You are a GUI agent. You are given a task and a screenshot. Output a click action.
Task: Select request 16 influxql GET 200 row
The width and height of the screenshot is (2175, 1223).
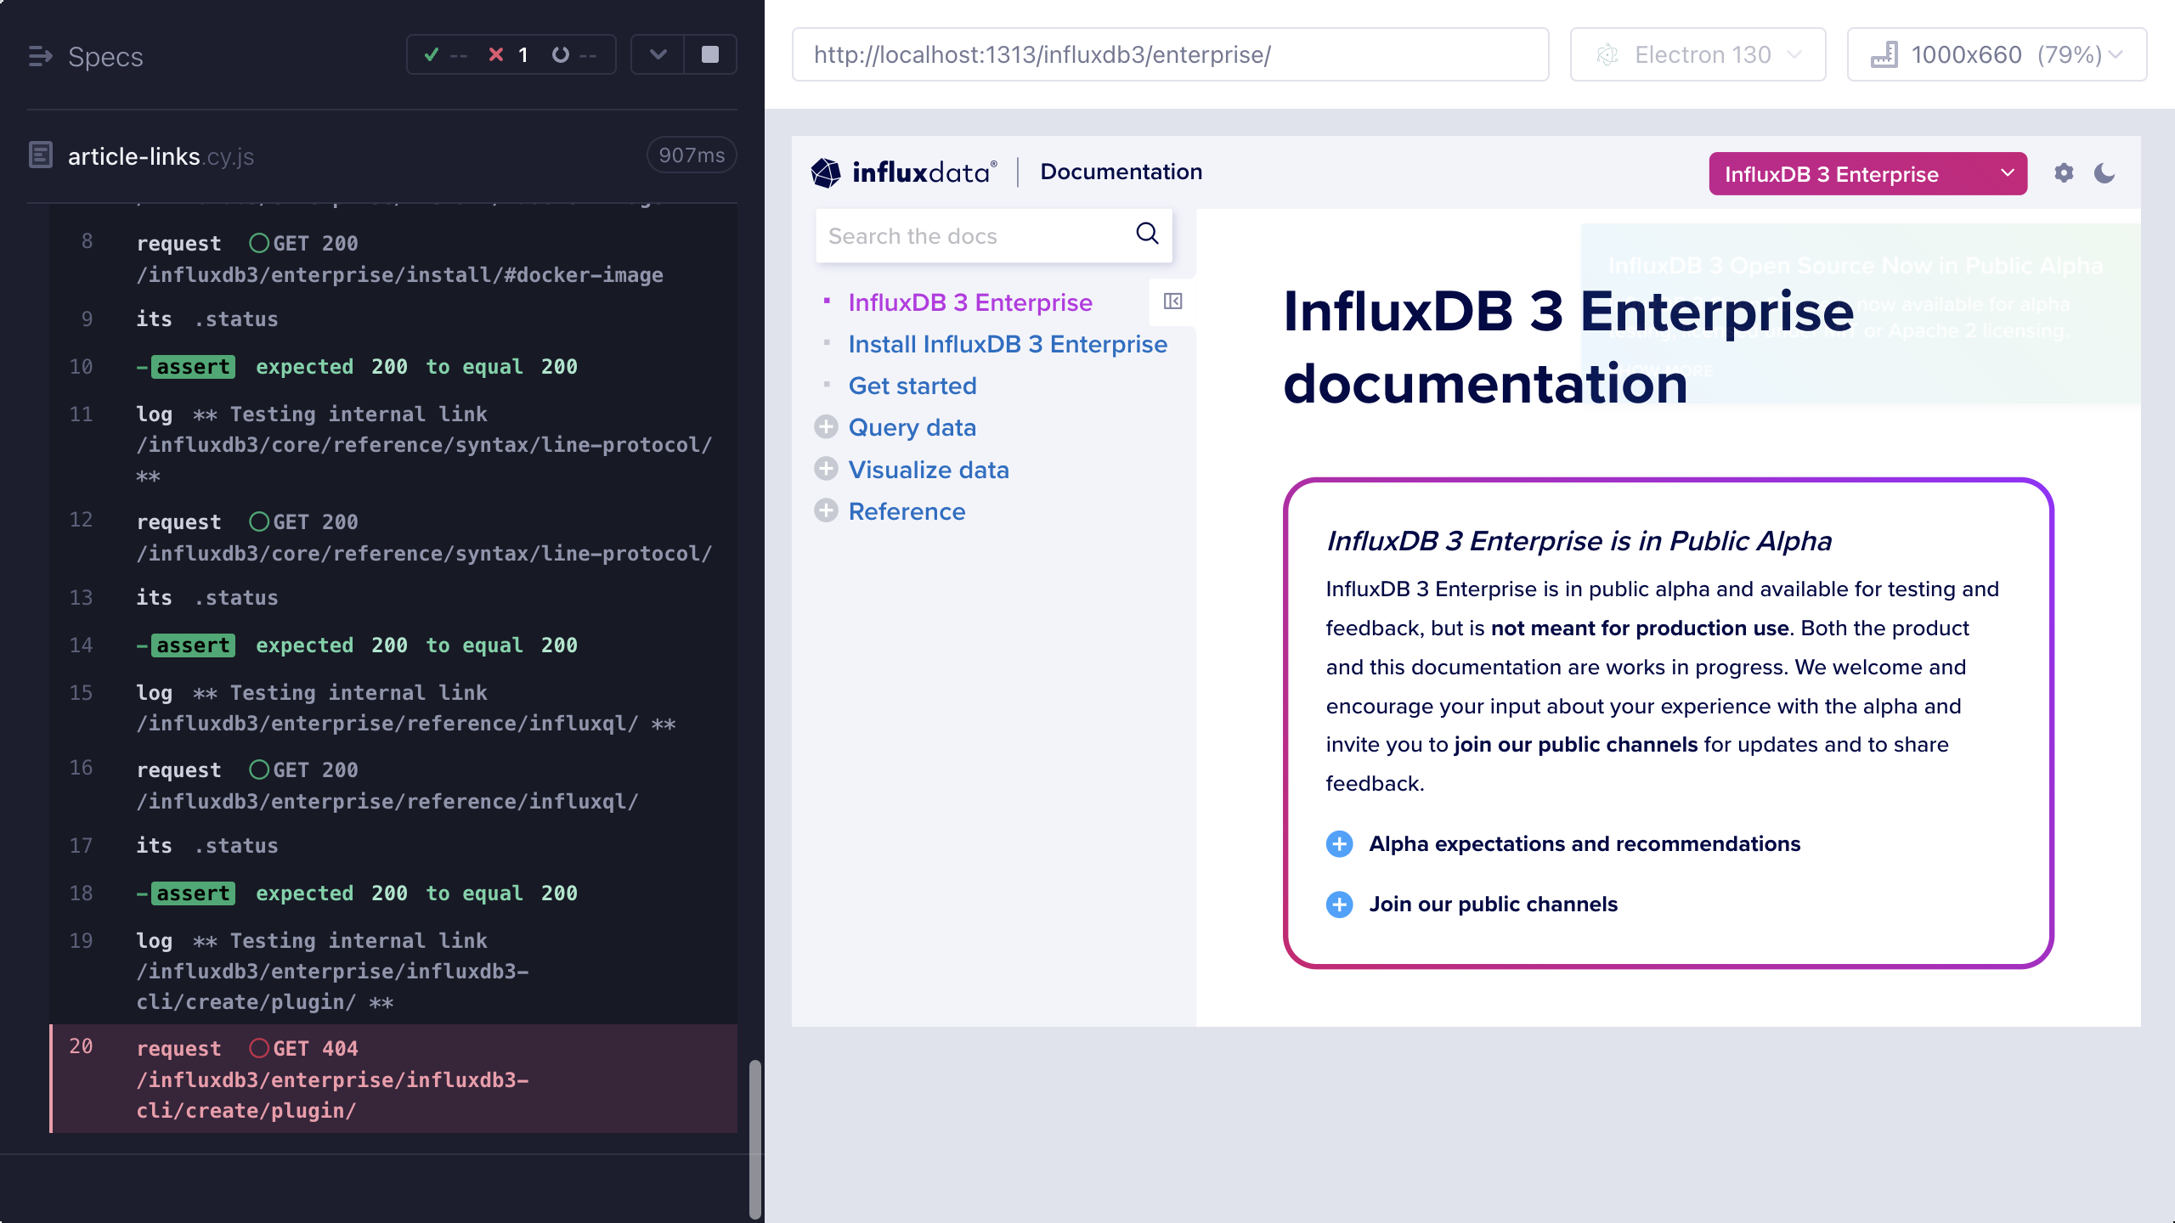pyautogui.click(x=393, y=785)
